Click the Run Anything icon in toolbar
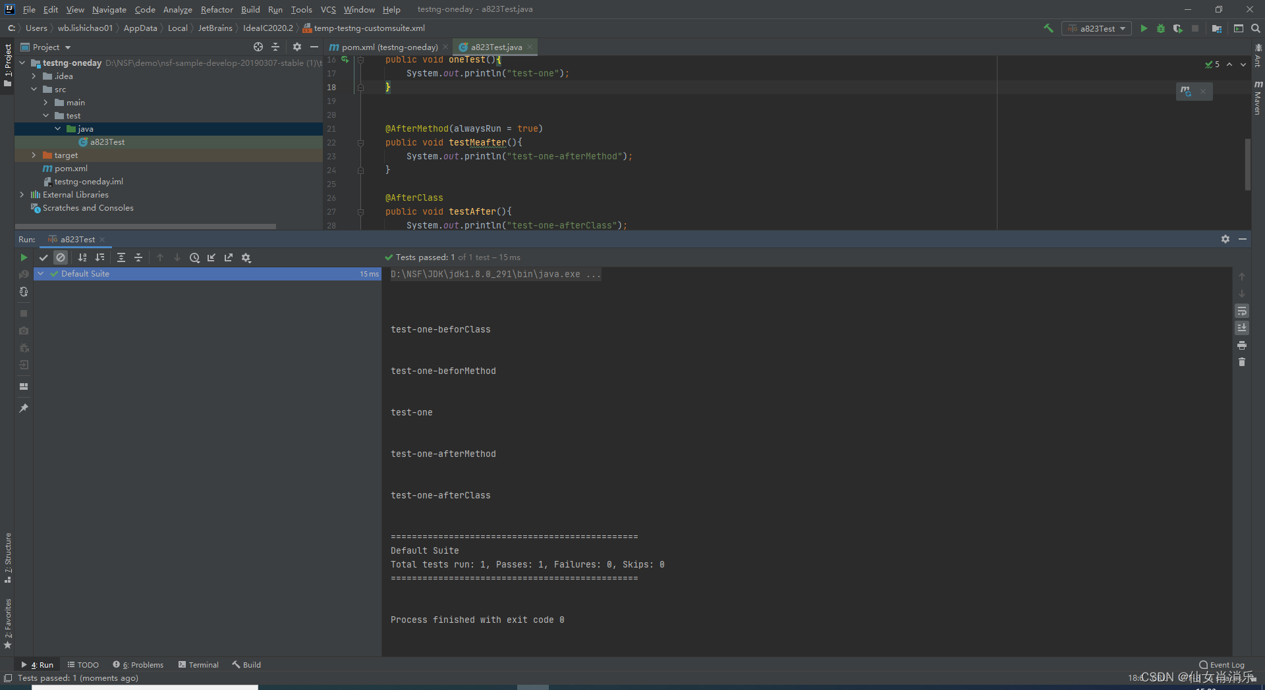The height and width of the screenshot is (690, 1265). [1239, 28]
